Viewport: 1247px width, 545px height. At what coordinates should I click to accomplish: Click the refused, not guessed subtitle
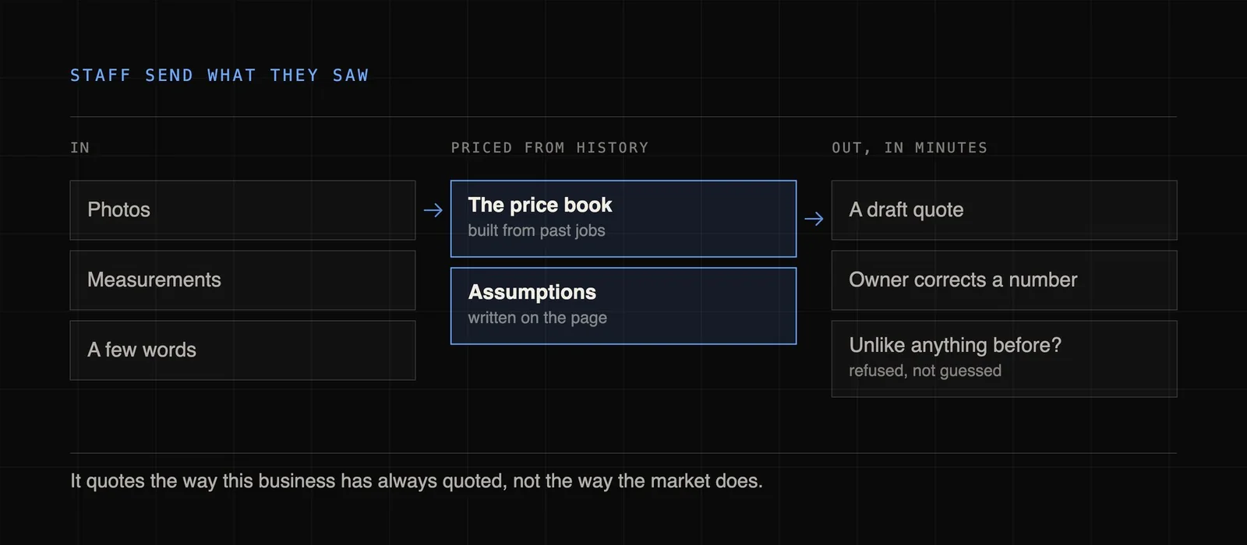(x=925, y=371)
